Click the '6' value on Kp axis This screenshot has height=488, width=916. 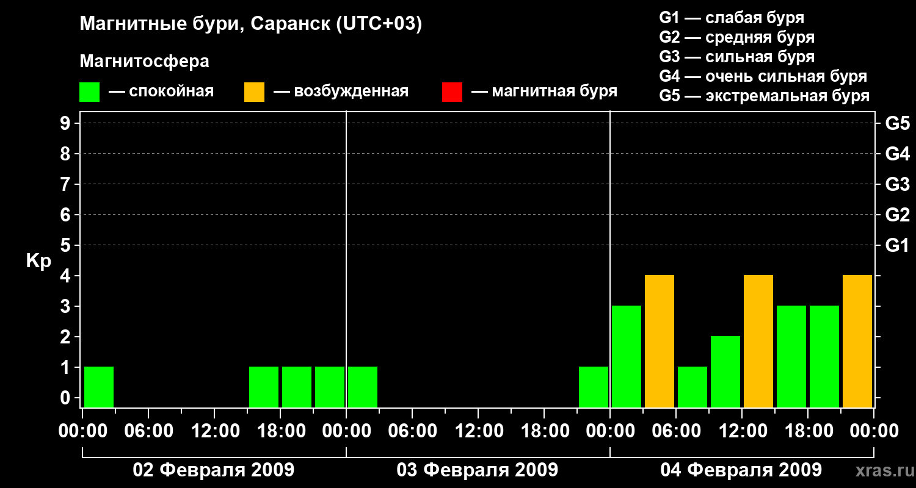coord(67,215)
